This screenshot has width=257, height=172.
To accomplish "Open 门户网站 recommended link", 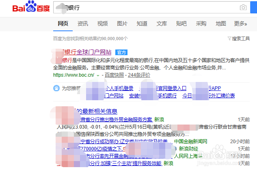I will click(x=114, y=96).
